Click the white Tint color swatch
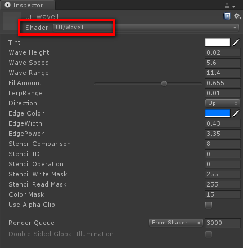Image resolution: width=243 pixels, height=248 pixels. [x=218, y=42]
